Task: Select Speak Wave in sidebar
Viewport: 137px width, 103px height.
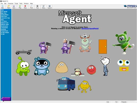Action: click(5, 15)
